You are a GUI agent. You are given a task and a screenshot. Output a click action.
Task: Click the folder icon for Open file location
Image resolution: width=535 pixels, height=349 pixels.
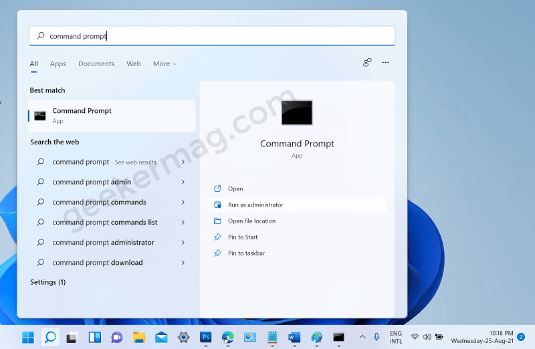click(217, 221)
